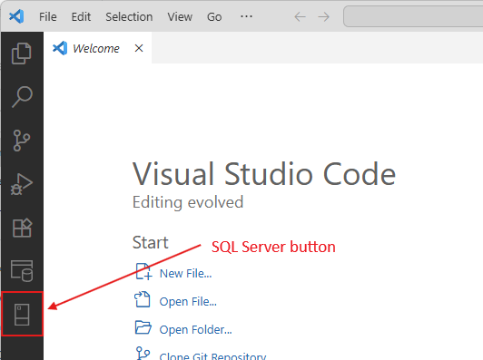Select the Welcome tab
The width and height of the screenshot is (483, 360).
97,48
